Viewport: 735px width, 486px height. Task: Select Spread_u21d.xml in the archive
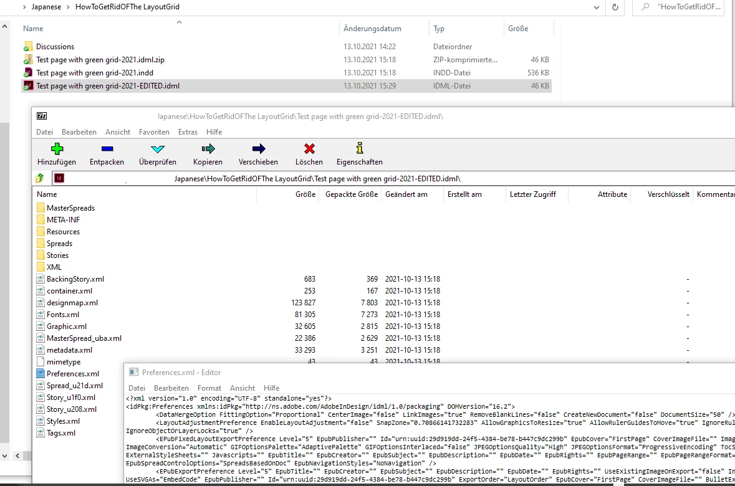click(75, 385)
